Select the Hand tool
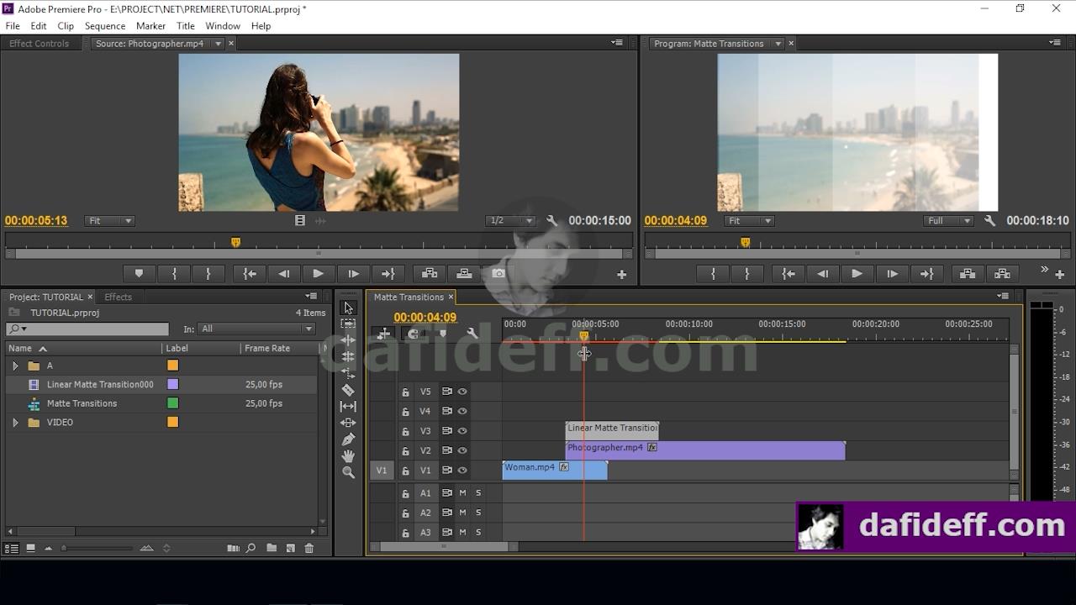Viewport: 1076px width, 605px height. pyautogui.click(x=348, y=455)
